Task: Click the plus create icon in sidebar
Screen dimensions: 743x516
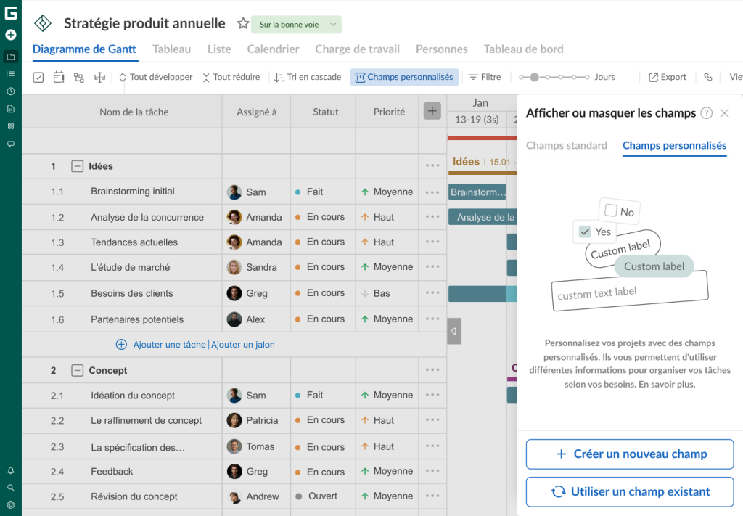Action: pos(10,35)
